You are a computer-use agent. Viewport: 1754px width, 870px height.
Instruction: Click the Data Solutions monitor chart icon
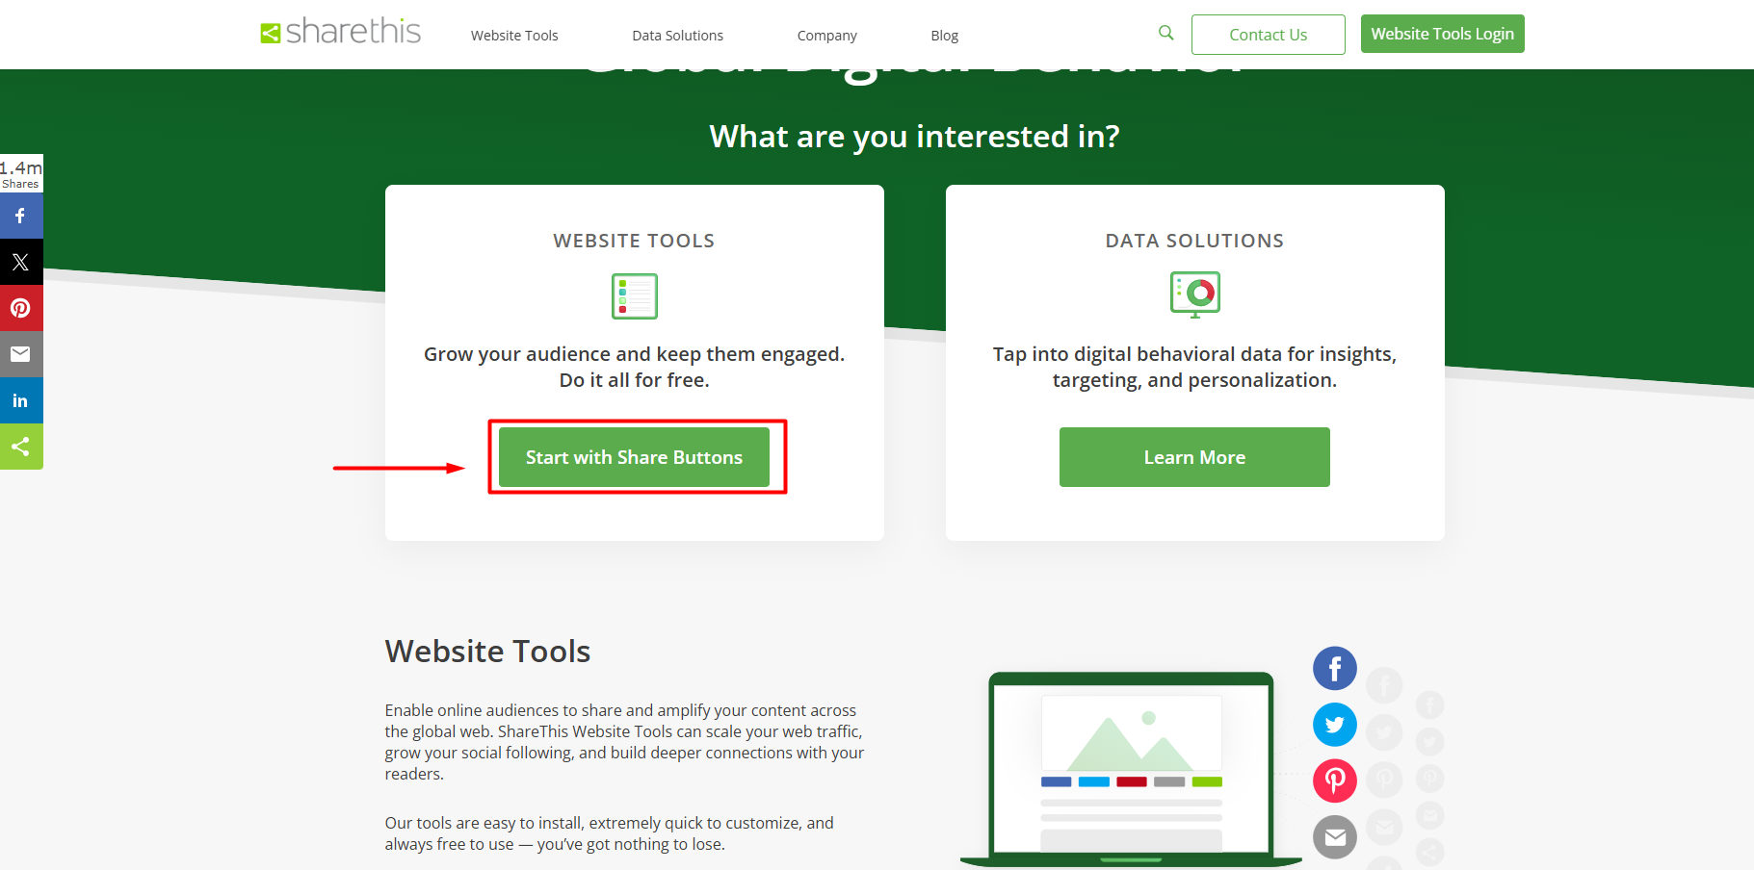pos(1195,294)
